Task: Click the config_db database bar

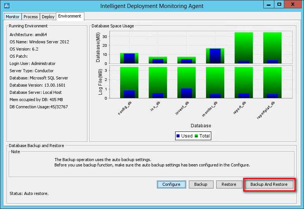Action: [129, 58]
